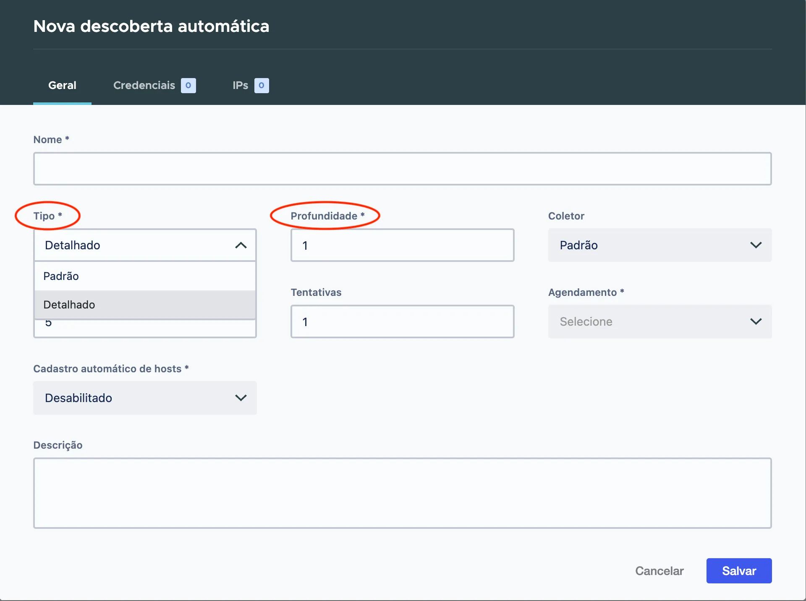Click the Descrição label
Screen dimensions: 806x601
point(58,445)
